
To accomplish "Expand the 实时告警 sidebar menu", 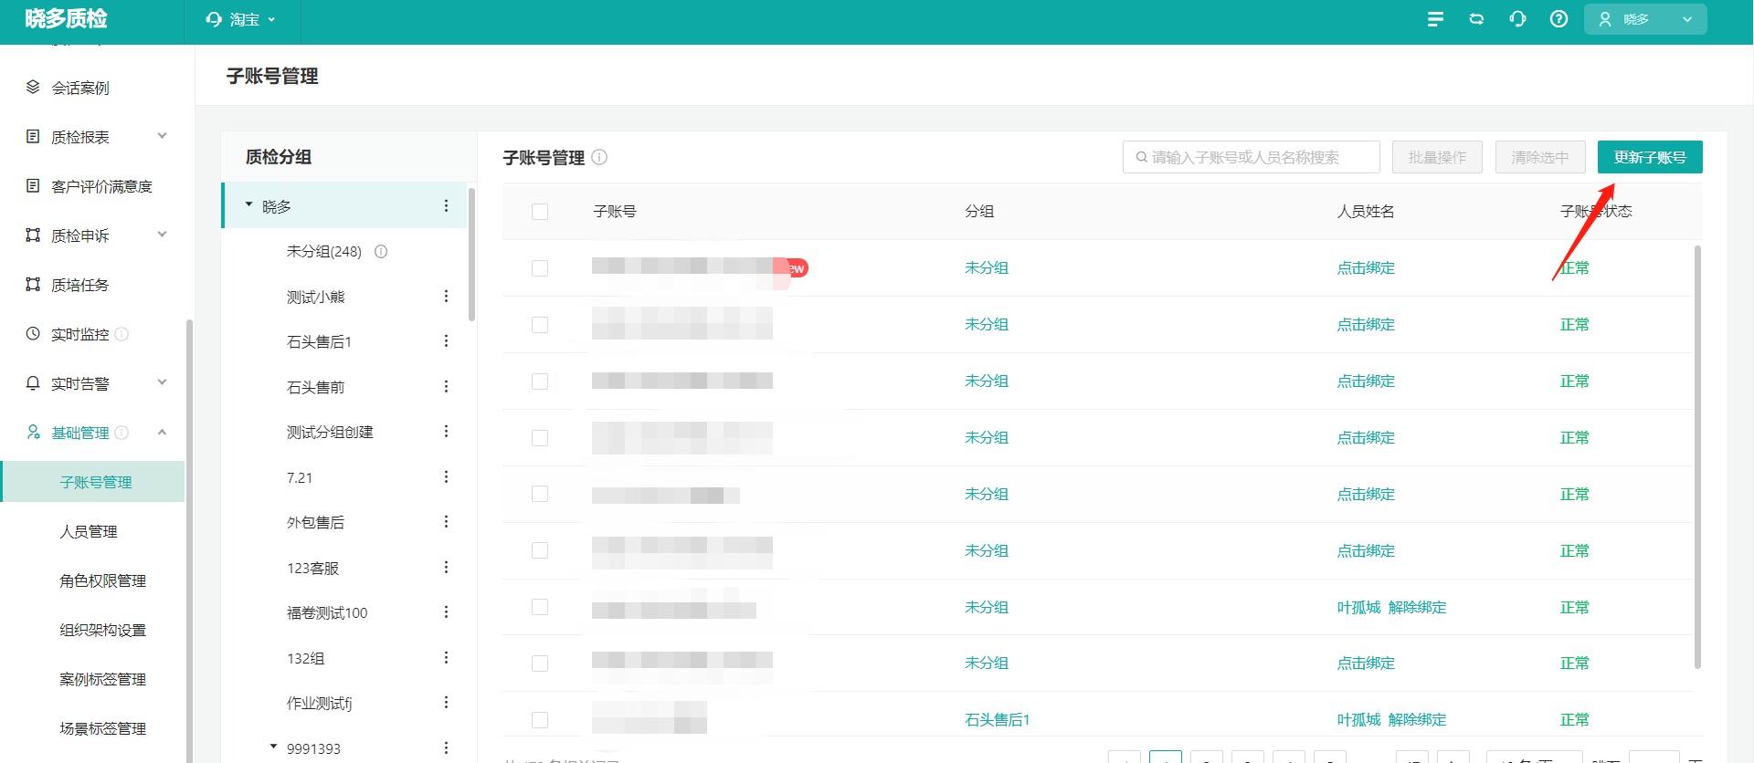I will click(162, 382).
